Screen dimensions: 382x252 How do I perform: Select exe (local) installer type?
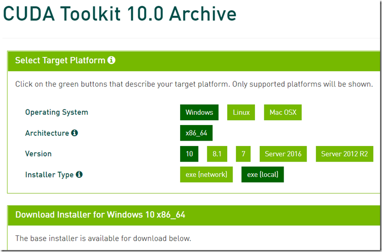tap(263, 174)
